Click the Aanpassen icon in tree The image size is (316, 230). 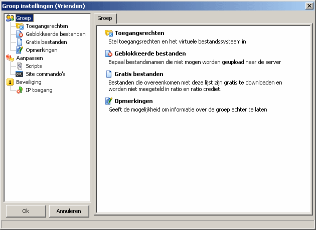[x=10, y=58]
